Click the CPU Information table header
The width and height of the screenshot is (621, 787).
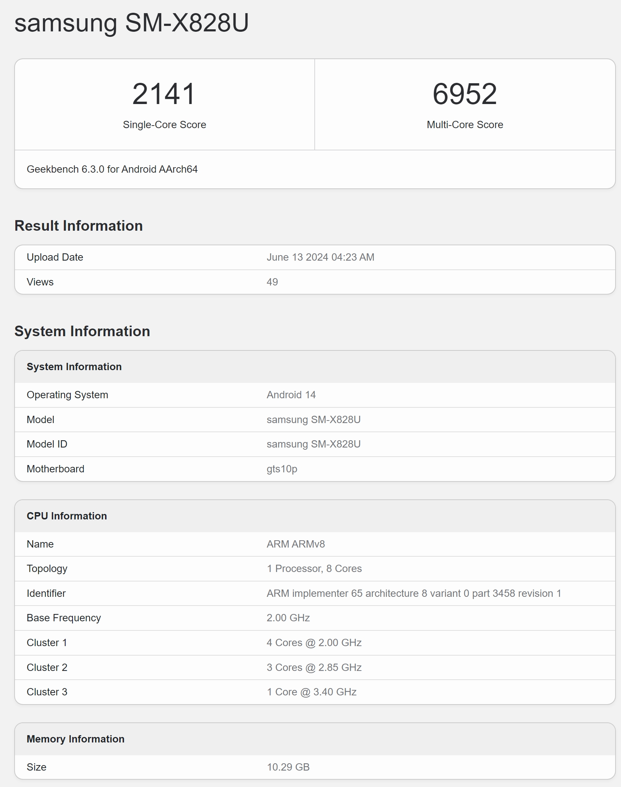click(x=67, y=516)
